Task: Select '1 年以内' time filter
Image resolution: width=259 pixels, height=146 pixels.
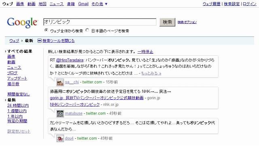Action: click(15, 117)
